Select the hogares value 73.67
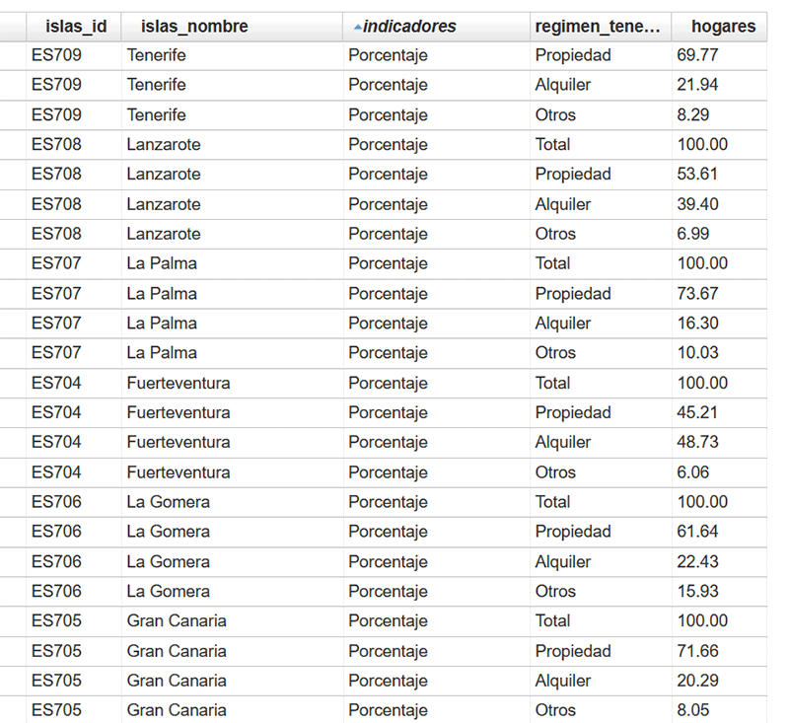The width and height of the screenshot is (788, 723). [x=697, y=293]
